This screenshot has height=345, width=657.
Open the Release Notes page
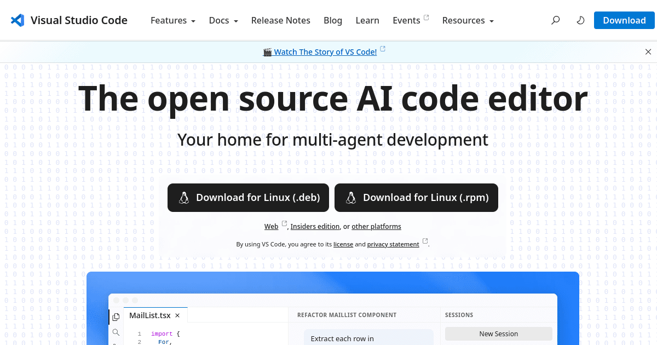pos(281,20)
